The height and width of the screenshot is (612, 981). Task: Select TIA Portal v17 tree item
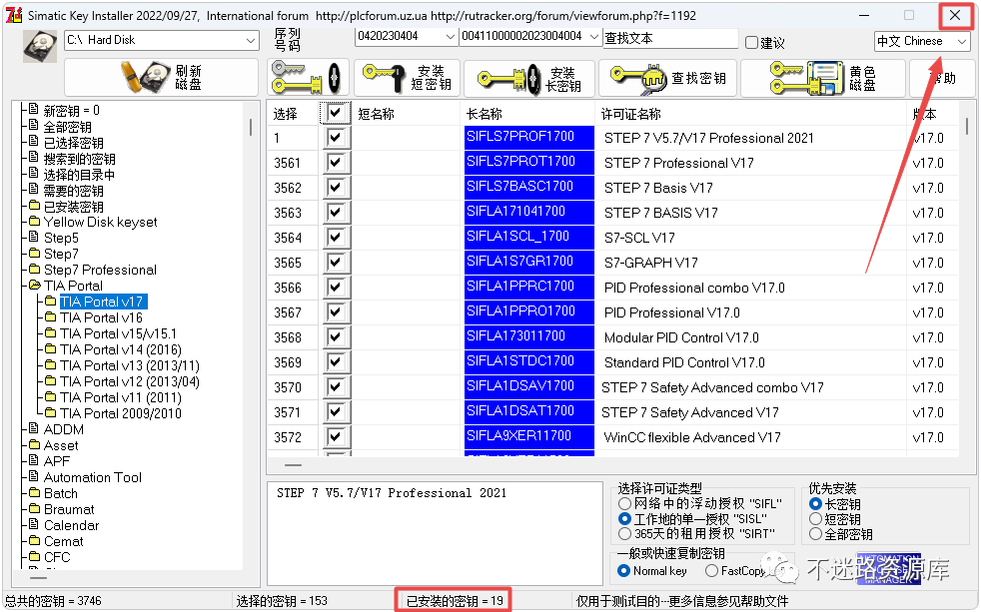tap(102, 302)
